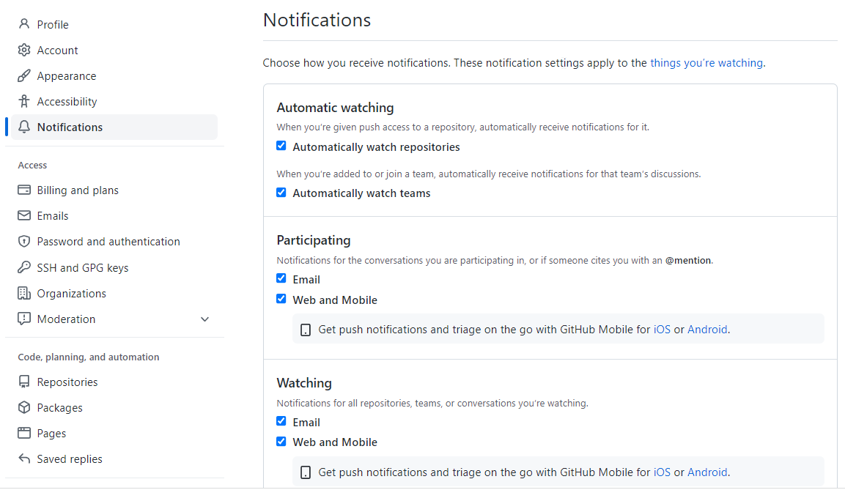Screen dimensions: 845x490
Task: Click the Packages cube icon
Action: point(23,407)
